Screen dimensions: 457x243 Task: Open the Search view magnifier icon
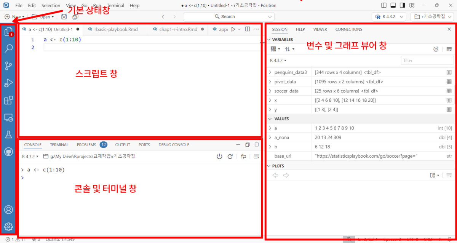(8, 48)
